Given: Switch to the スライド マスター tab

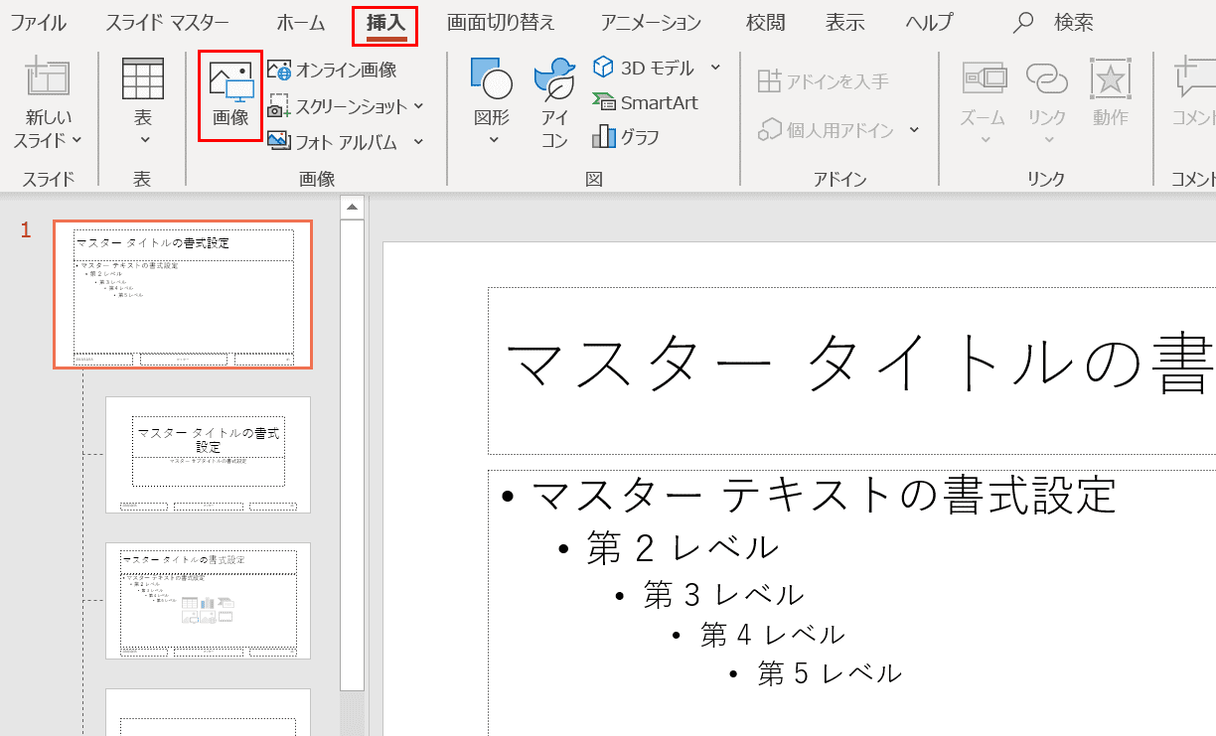Looking at the screenshot, I should [x=167, y=23].
